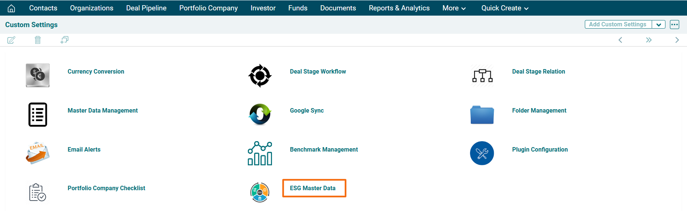
Task: Click the edit pencil icon in toolbar
Action: [11, 40]
